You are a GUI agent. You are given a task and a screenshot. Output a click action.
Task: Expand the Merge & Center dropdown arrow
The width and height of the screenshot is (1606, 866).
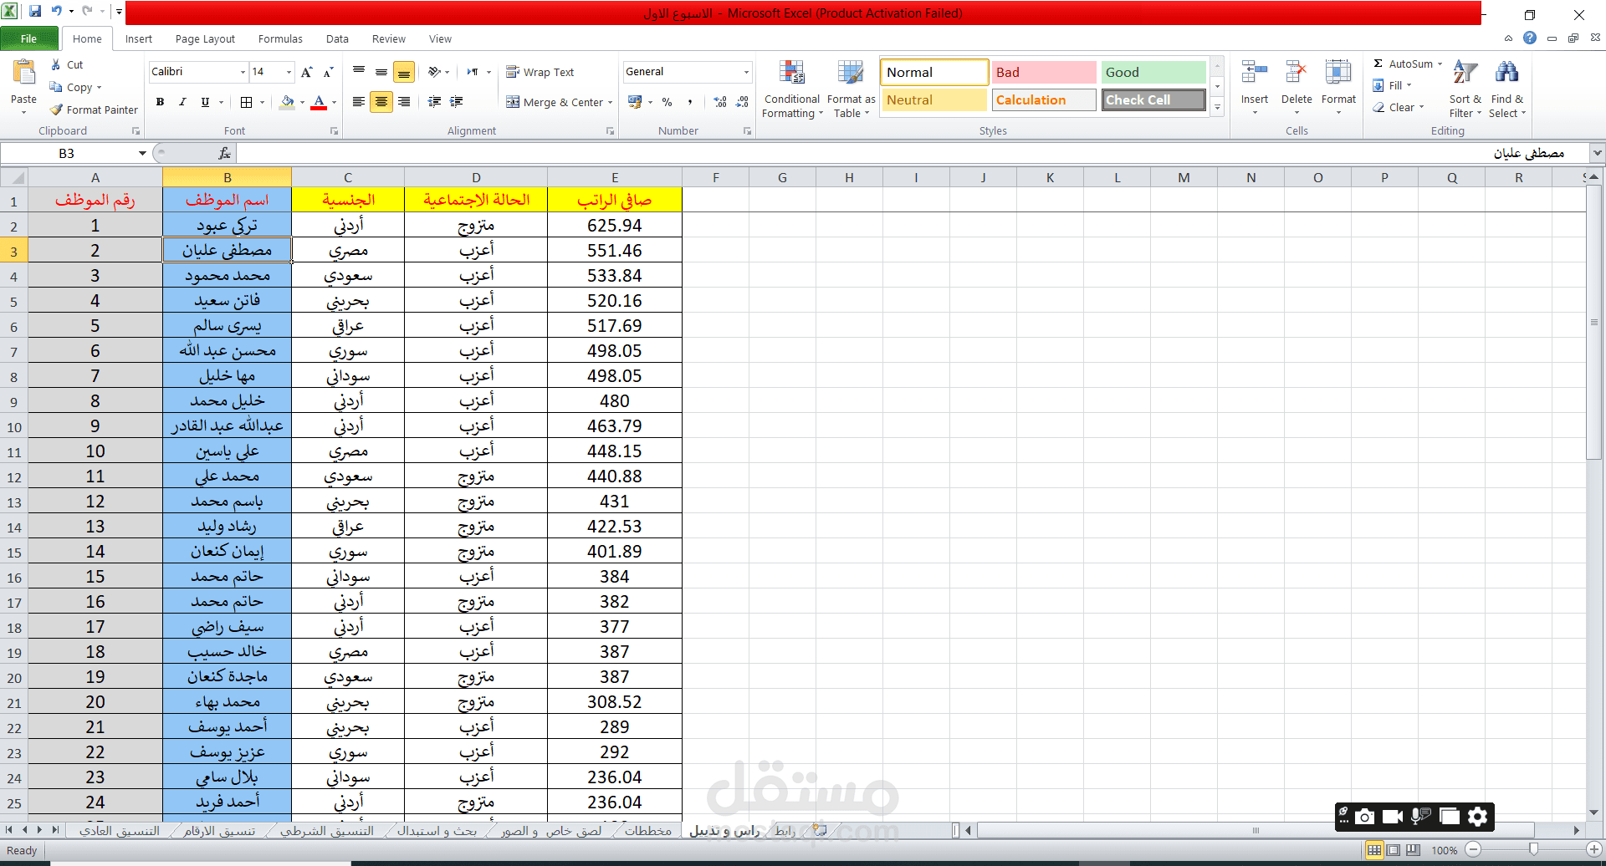tap(610, 103)
